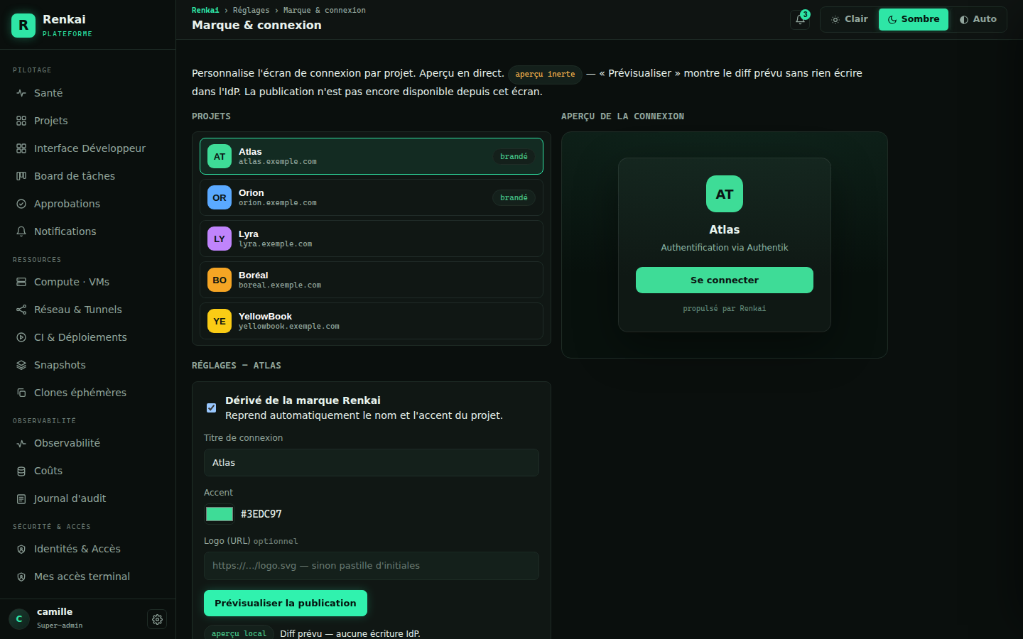Switch to Auto theme
This screenshot has height=639, width=1023.
pyautogui.click(x=978, y=19)
